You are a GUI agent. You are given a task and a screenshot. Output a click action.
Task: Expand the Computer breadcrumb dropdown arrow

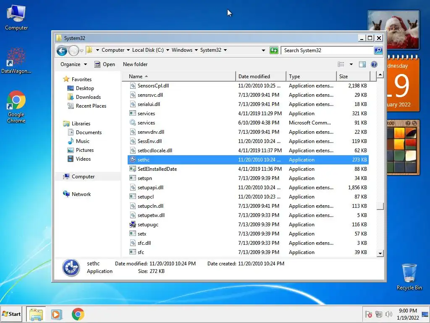coord(128,50)
